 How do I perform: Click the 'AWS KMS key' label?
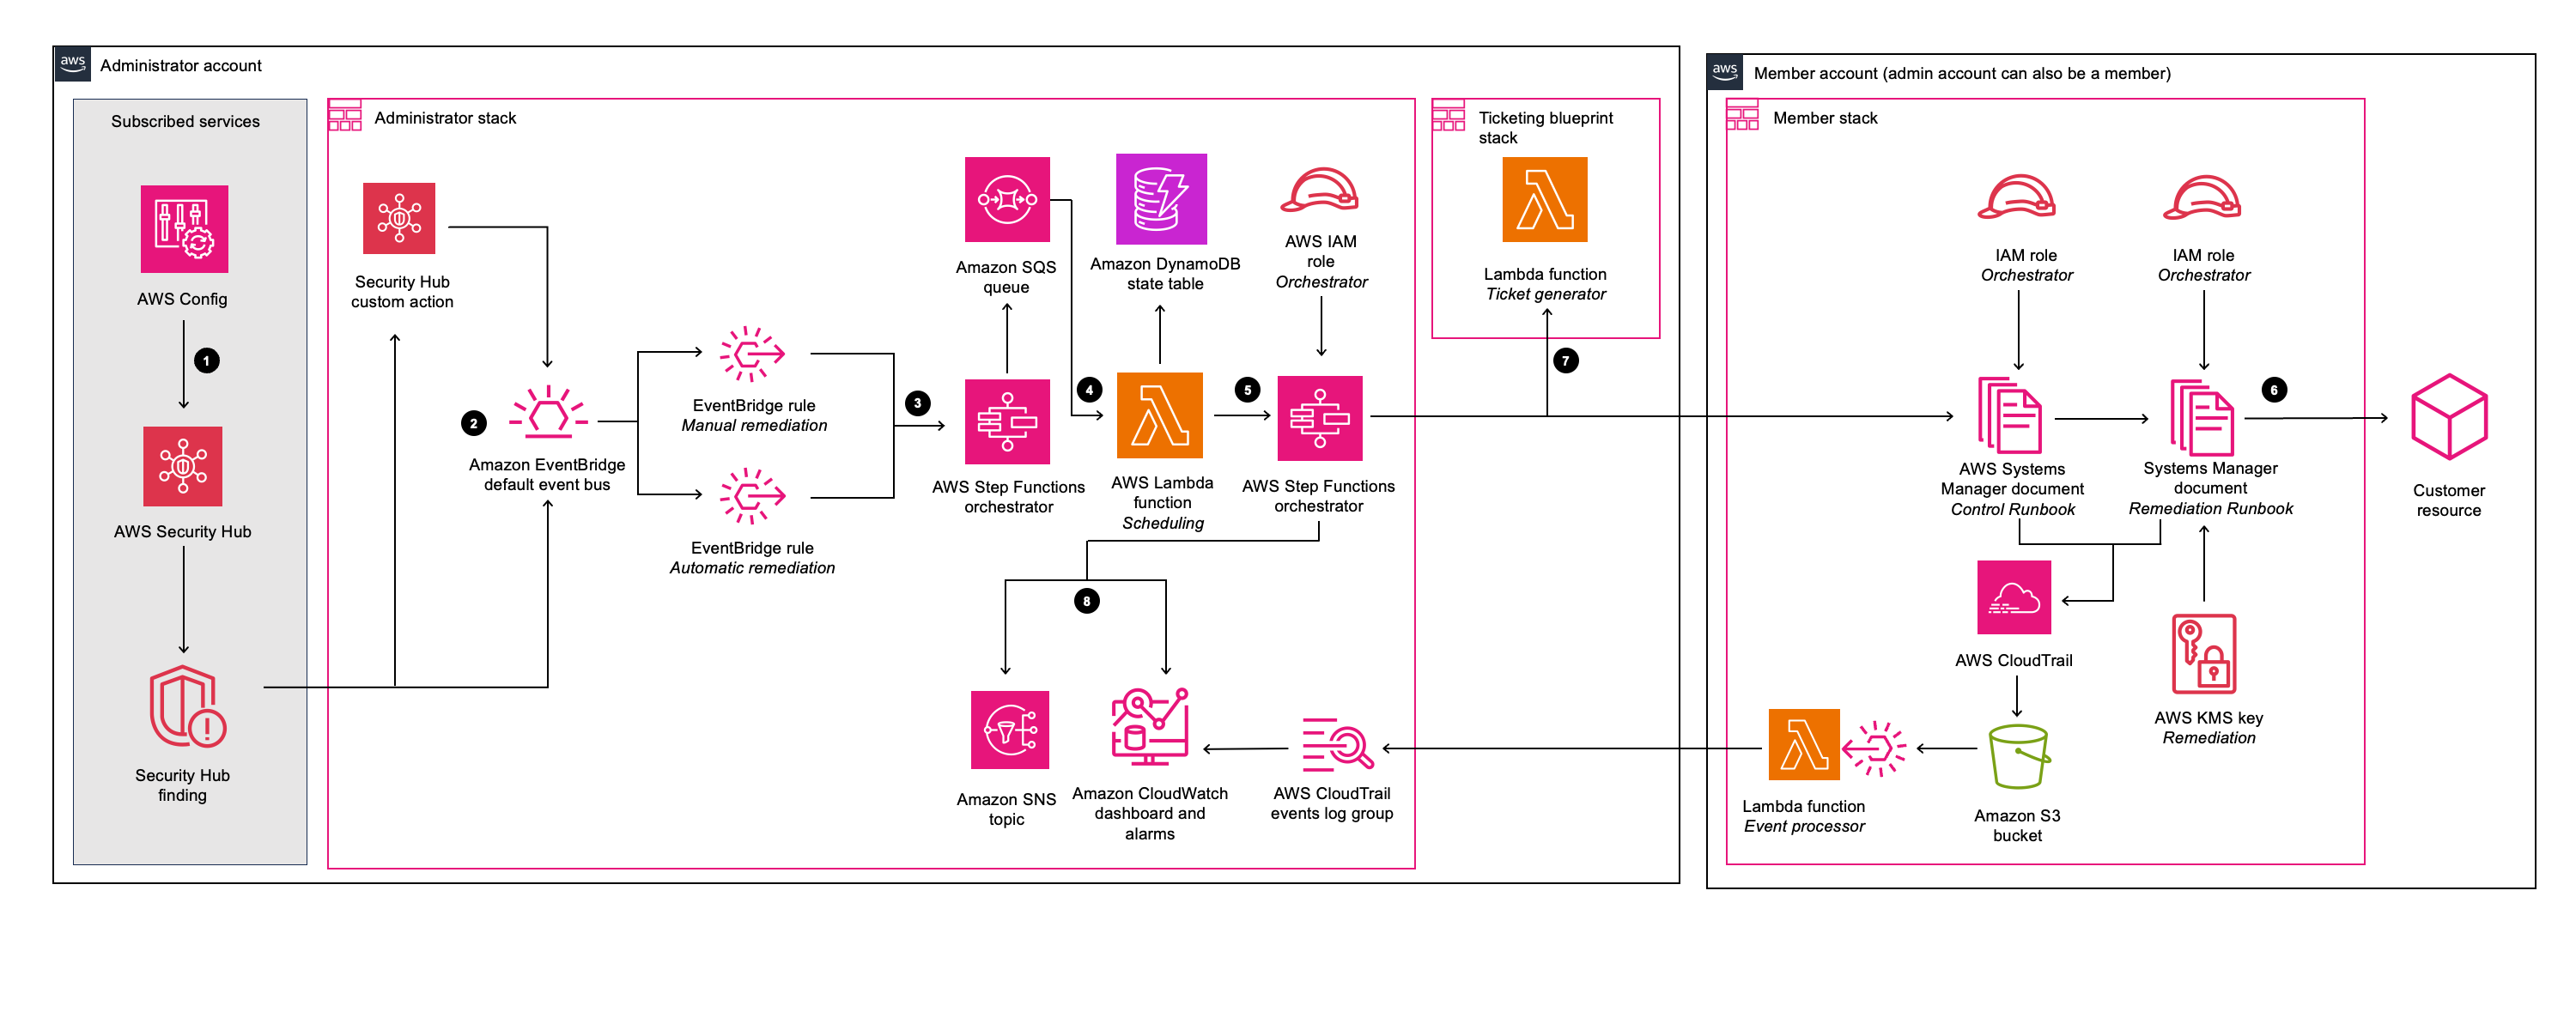(x=2209, y=718)
